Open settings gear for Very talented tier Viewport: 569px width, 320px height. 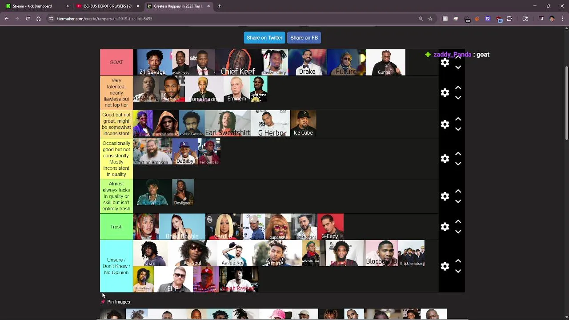click(x=445, y=92)
